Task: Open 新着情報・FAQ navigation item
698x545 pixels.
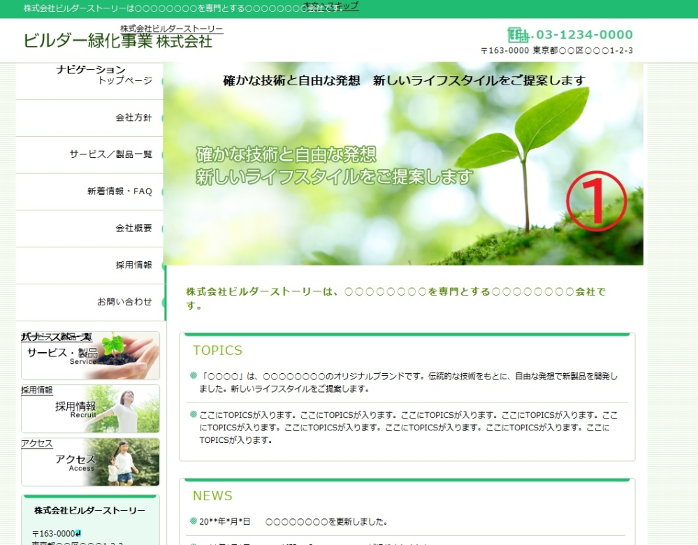Action: coord(119,191)
